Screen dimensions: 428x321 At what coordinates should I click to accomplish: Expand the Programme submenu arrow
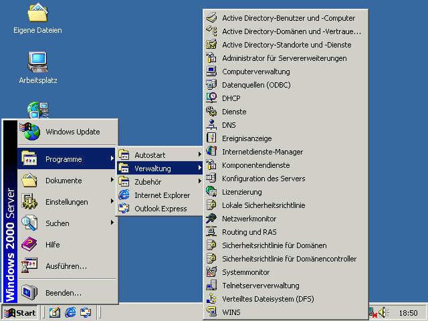112,158
